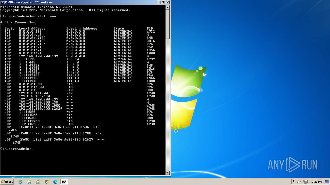Open the Start menu
The width and height of the screenshot is (330, 185).
coord(7,182)
